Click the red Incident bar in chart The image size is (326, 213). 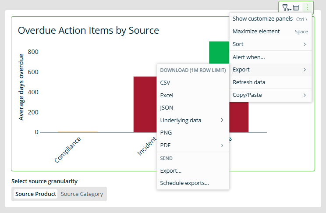point(145,104)
